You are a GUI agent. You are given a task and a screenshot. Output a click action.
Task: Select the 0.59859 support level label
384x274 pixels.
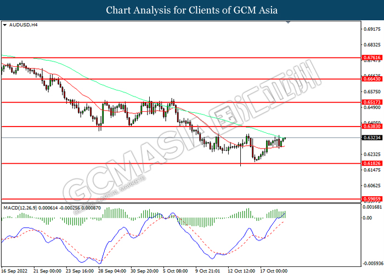(372, 199)
